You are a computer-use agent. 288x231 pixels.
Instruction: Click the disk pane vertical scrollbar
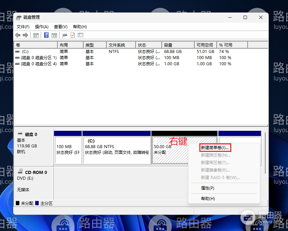(265, 153)
